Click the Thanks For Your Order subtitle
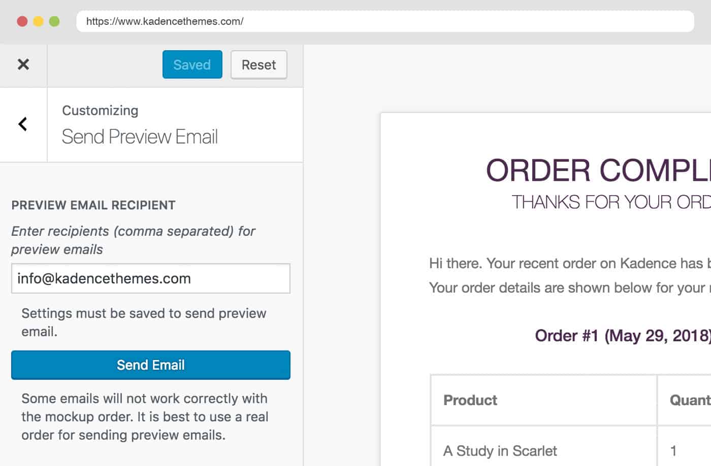The image size is (711, 466). [x=610, y=202]
